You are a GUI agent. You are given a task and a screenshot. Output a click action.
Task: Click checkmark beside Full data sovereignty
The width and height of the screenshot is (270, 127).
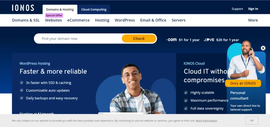(186, 109)
